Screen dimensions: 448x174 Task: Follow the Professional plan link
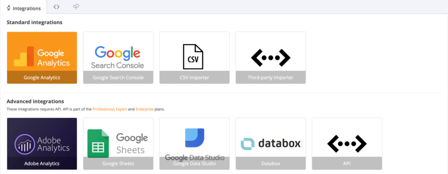(x=103, y=109)
